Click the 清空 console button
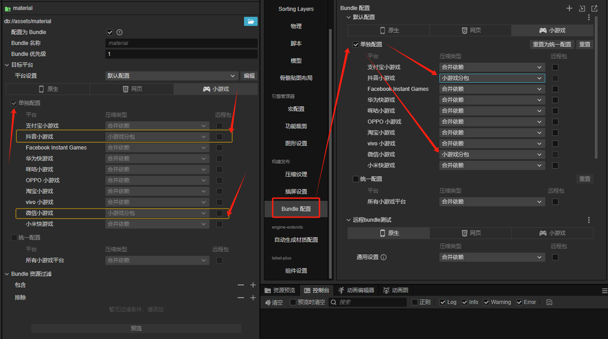 (274, 302)
